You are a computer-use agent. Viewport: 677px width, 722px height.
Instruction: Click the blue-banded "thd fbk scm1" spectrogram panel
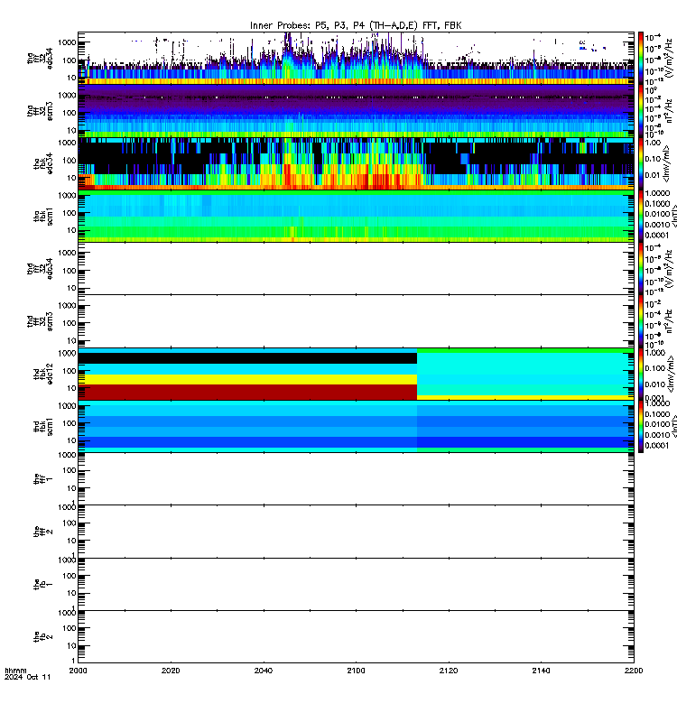click(356, 426)
